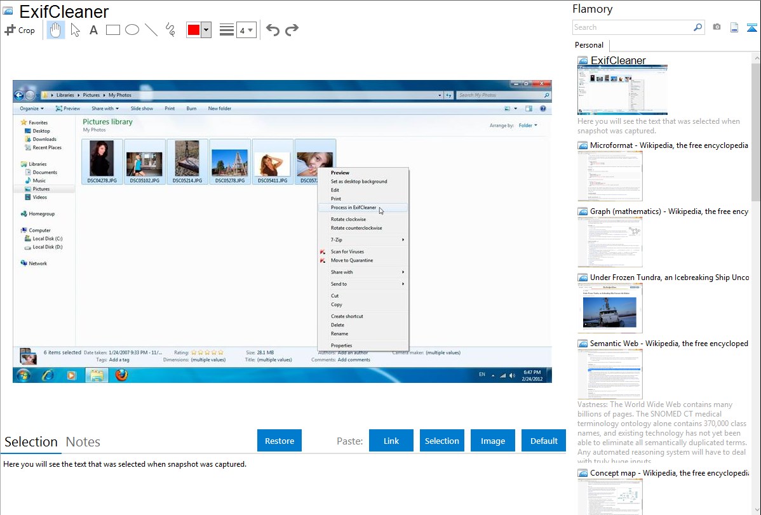
Task: Click the 'Graph (mathematics) - Wikipedia' title
Action: point(670,211)
